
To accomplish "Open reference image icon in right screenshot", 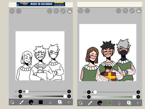I will [x=139, y=11].
